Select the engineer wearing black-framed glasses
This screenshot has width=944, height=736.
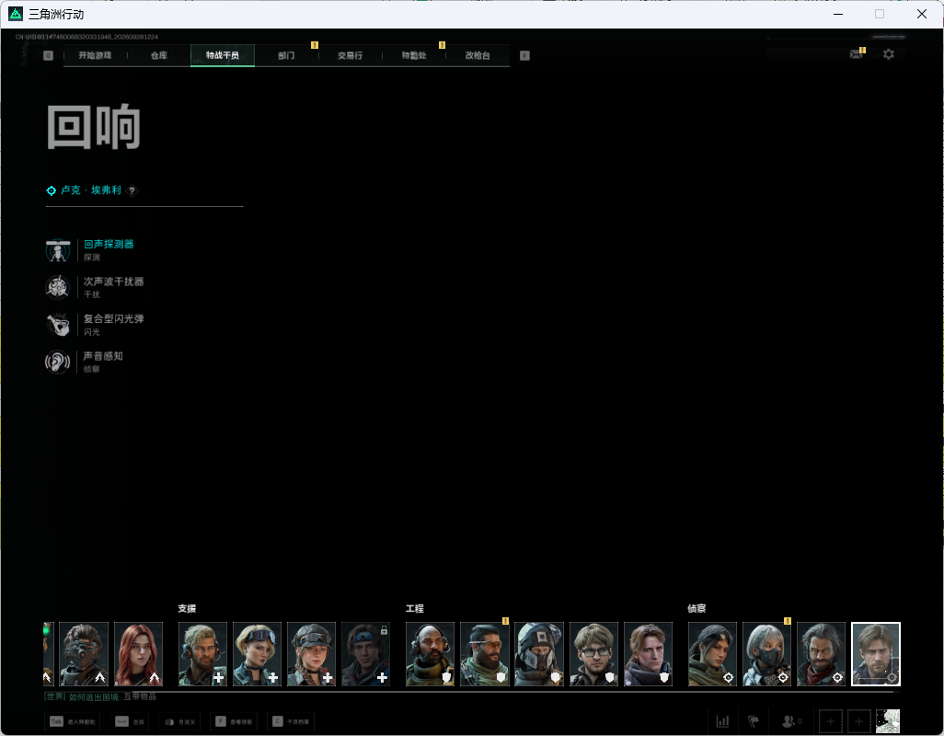tap(593, 654)
